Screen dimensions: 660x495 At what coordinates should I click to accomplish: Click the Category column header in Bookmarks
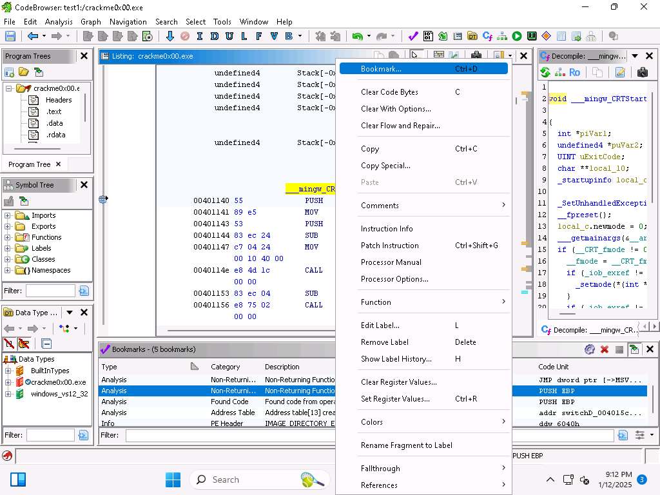(x=225, y=367)
